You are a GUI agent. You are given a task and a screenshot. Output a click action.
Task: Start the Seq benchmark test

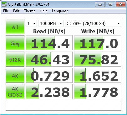[15, 43]
